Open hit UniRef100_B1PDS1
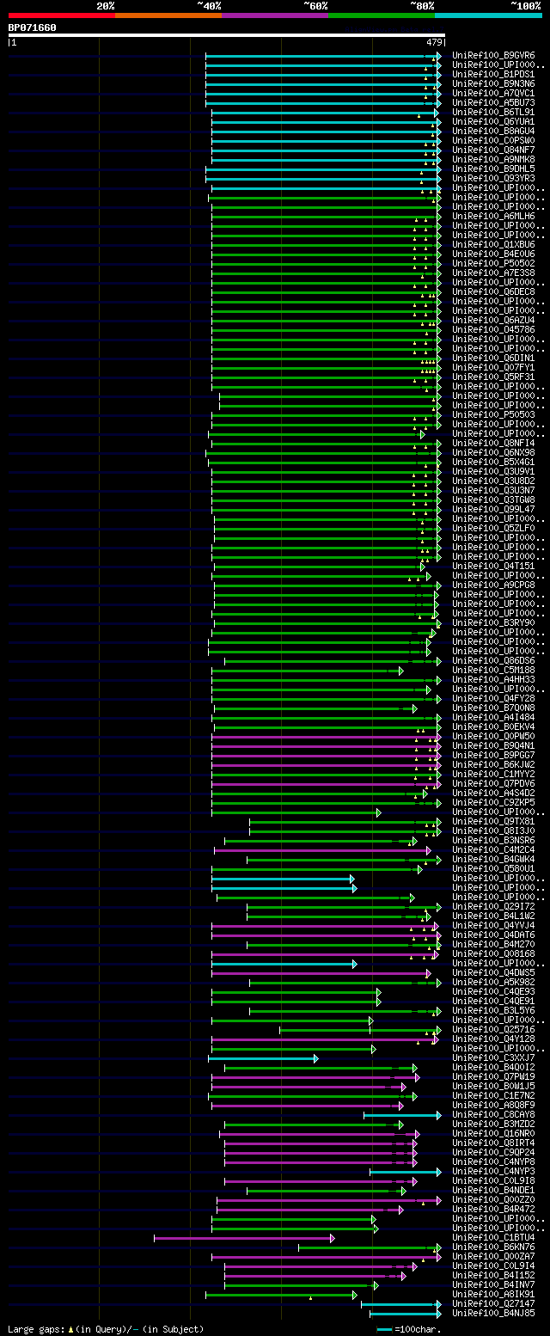 point(493,74)
